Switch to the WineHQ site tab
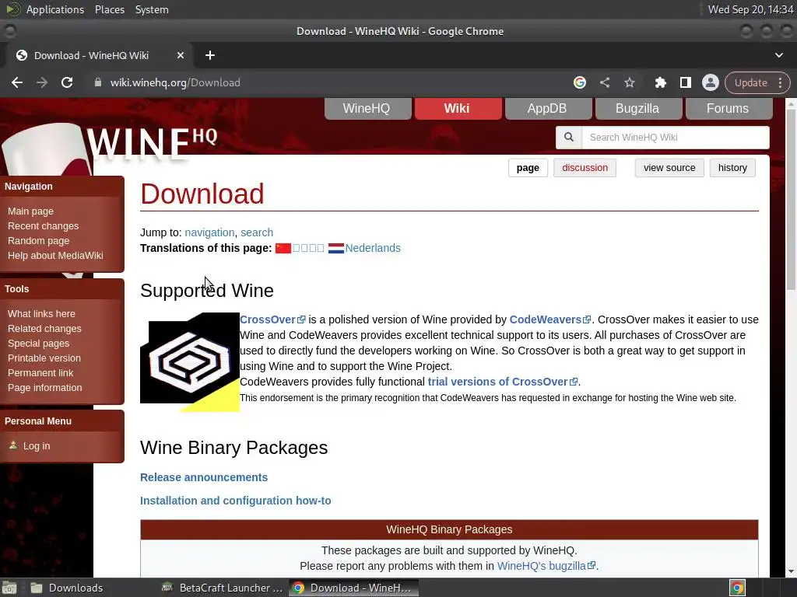 pos(367,109)
